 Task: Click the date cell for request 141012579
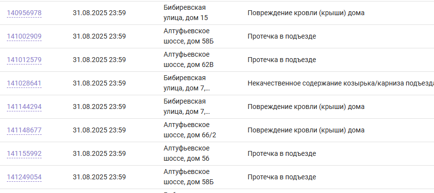(99, 60)
